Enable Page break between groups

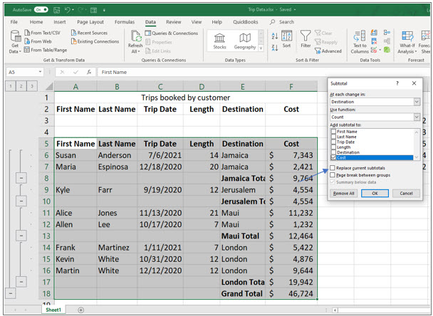click(x=333, y=175)
